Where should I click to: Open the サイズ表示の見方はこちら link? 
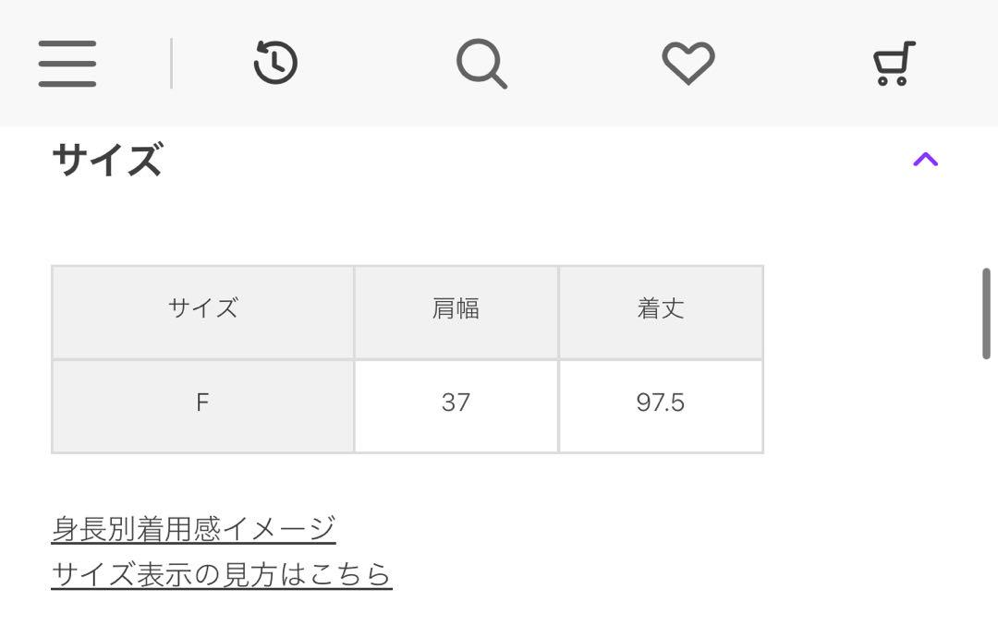[x=222, y=574]
